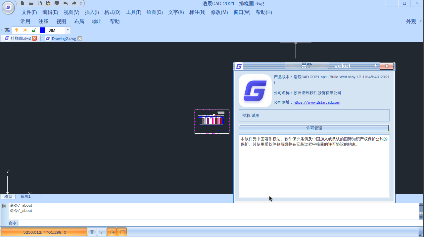Redo the last undone action
This screenshot has width=424, height=237.
(x=74, y=3)
